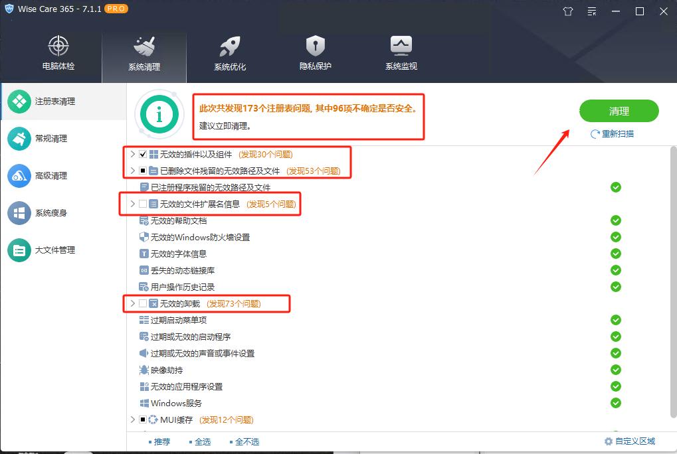The height and width of the screenshot is (454, 677).
Task: Click the 无效的应用程序设置 icon
Action: (x=144, y=386)
